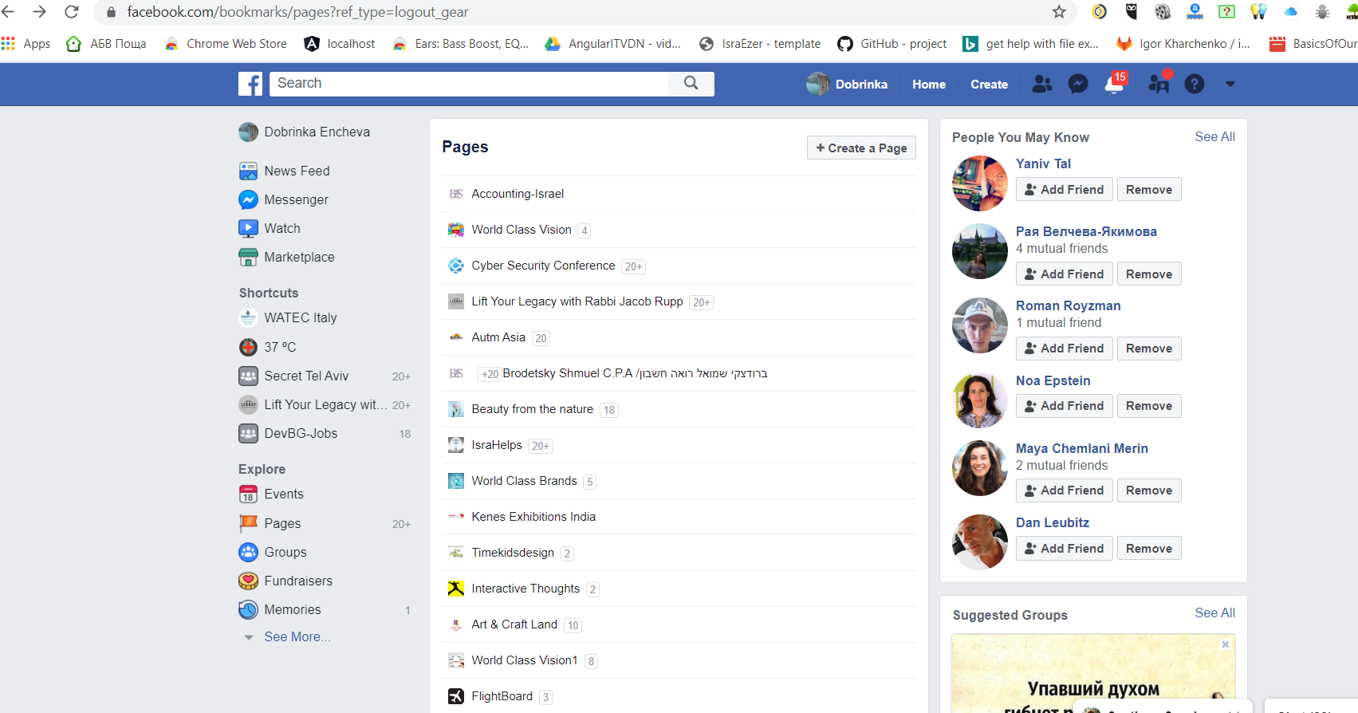See All People You May Know

point(1214,137)
